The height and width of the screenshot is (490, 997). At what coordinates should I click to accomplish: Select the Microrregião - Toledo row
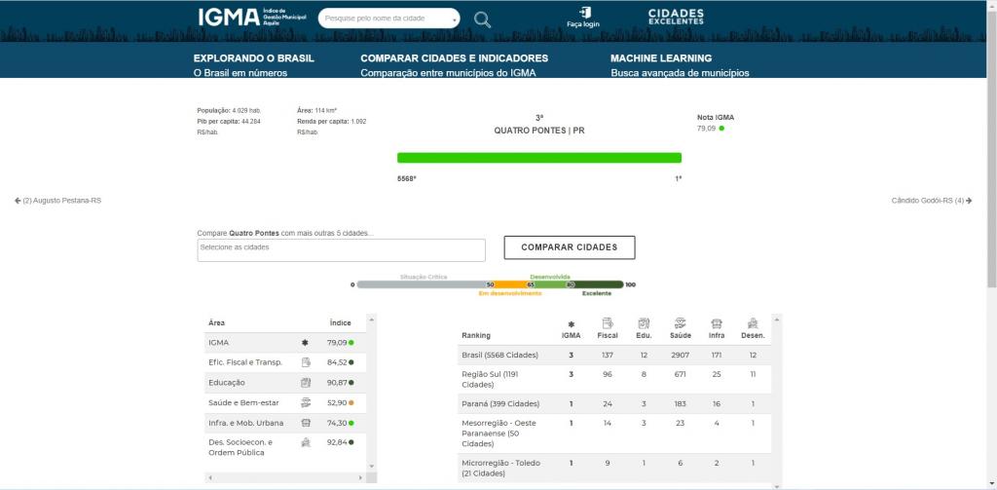point(614,468)
